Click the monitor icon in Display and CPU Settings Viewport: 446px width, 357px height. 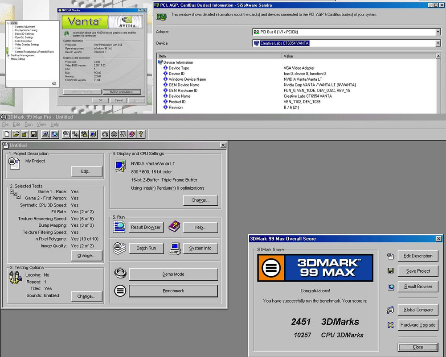click(120, 166)
